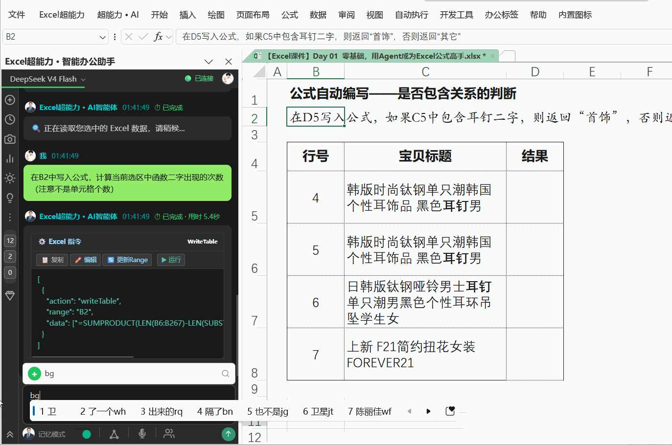Click the camera screenshot icon in sidebar
Image resolution: width=672 pixels, height=445 pixels.
pos(10,139)
